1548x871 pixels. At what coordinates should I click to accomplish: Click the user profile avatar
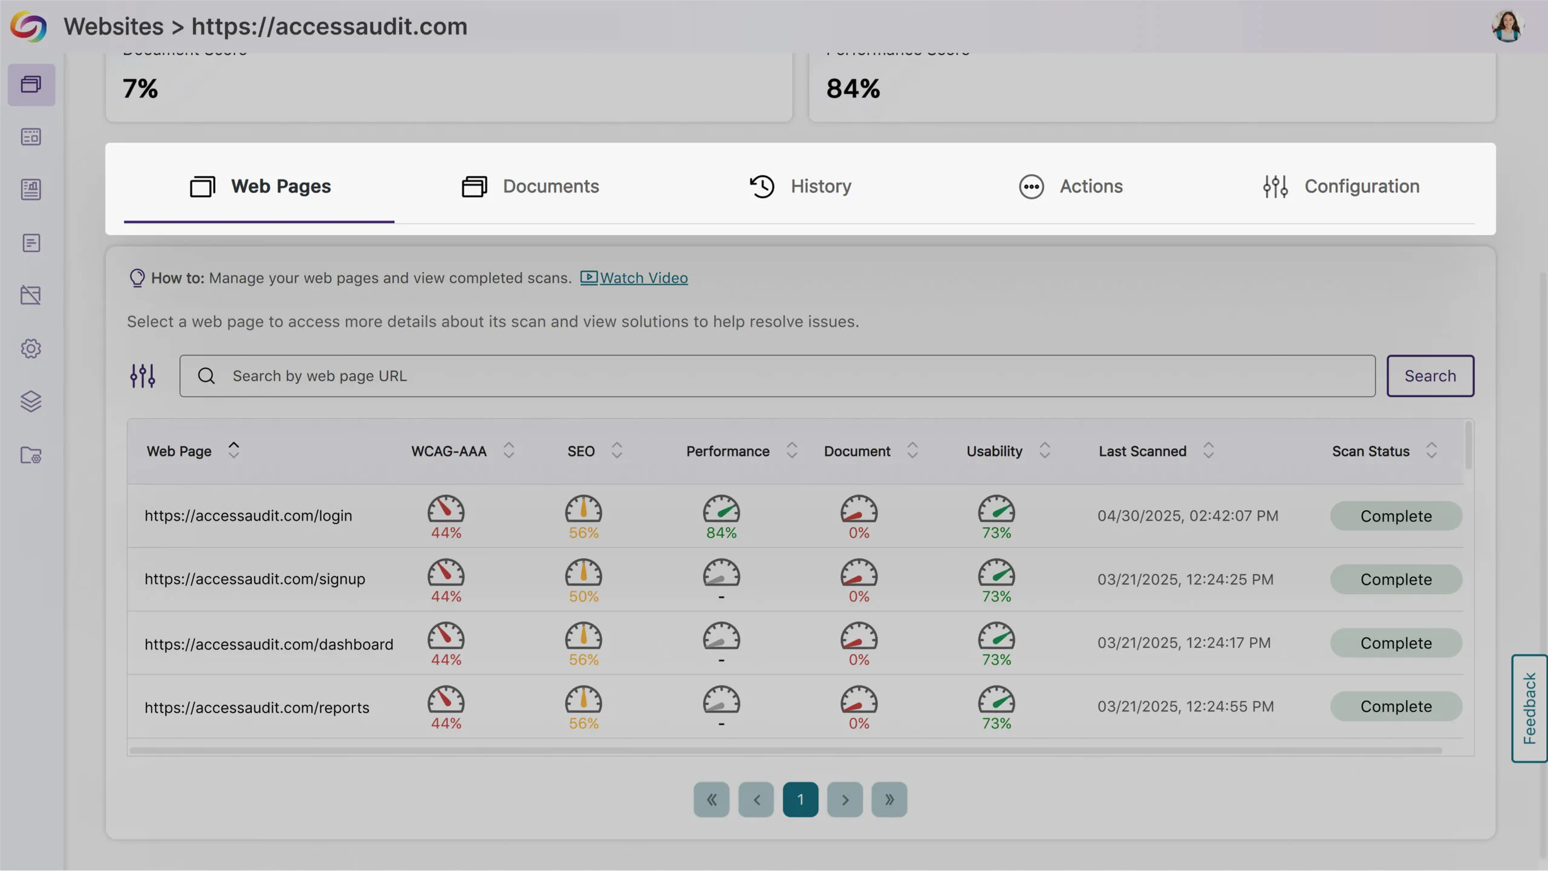click(x=1507, y=27)
